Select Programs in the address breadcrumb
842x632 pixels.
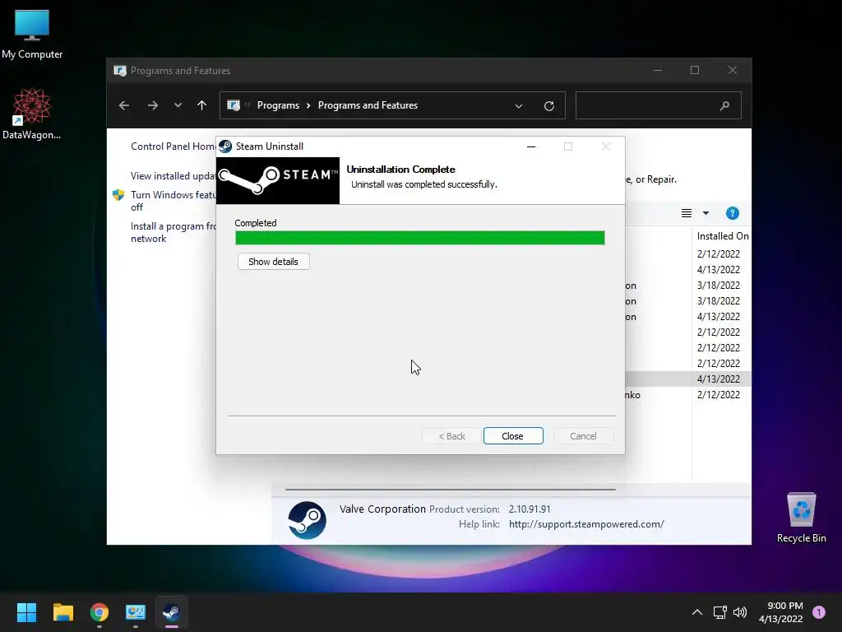(278, 105)
